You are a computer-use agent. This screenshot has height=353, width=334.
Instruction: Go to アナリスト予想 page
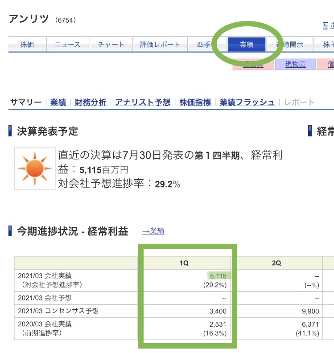tap(143, 103)
